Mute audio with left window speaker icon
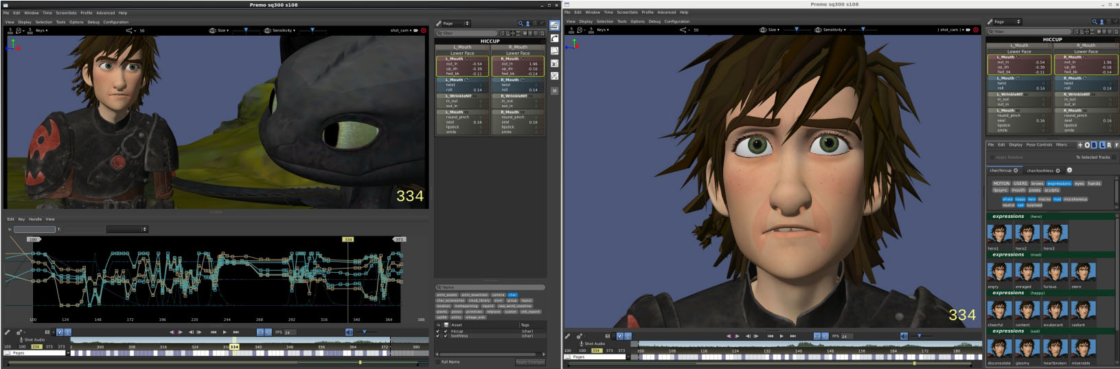Screen dimensions: 1120x369 [349, 332]
